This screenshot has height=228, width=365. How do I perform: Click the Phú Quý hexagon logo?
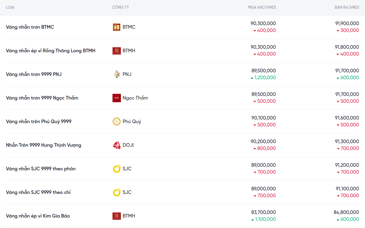[x=116, y=122]
